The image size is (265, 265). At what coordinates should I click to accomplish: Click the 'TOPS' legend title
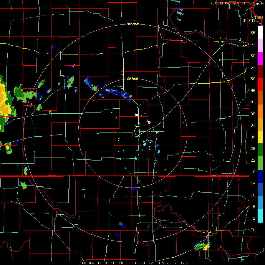click(259, 17)
